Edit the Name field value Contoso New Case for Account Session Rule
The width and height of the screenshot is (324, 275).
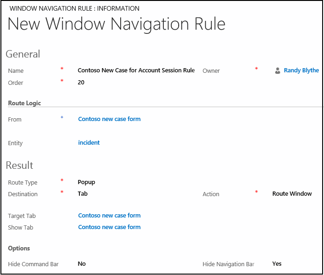point(136,70)
